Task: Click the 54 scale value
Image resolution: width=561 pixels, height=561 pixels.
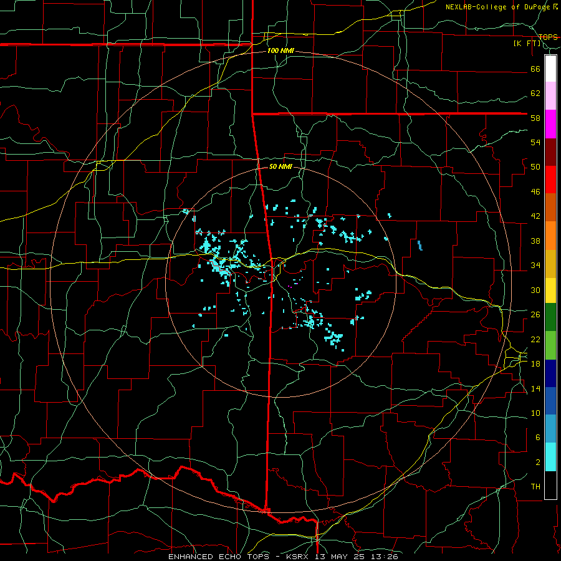Action: coord(535,142)
